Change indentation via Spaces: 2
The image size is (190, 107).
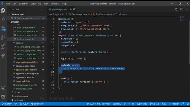(117, 104)
